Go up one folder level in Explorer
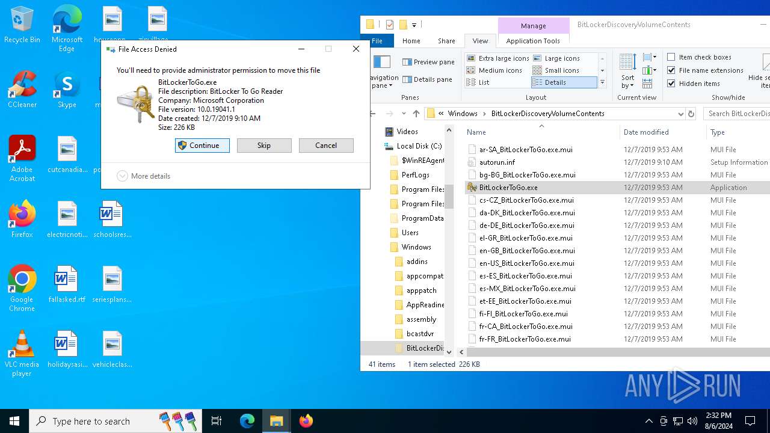770x433 pixels. coord(416,114)
